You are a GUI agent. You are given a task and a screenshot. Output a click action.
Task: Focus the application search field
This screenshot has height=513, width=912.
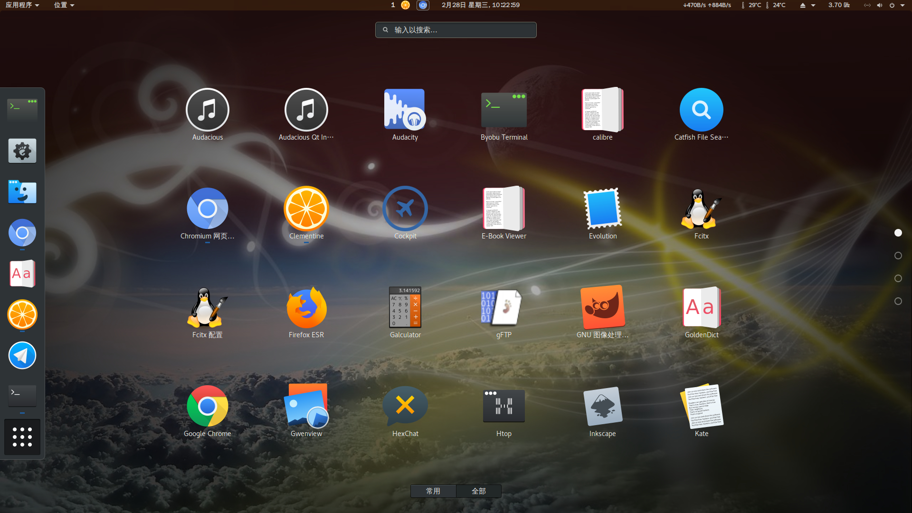[456, 30]
